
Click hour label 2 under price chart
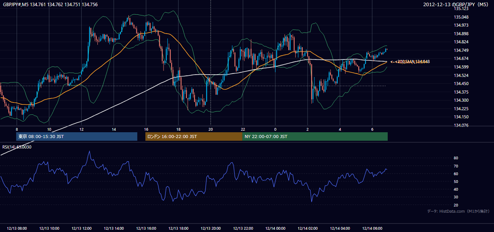[x=307, y=129]
